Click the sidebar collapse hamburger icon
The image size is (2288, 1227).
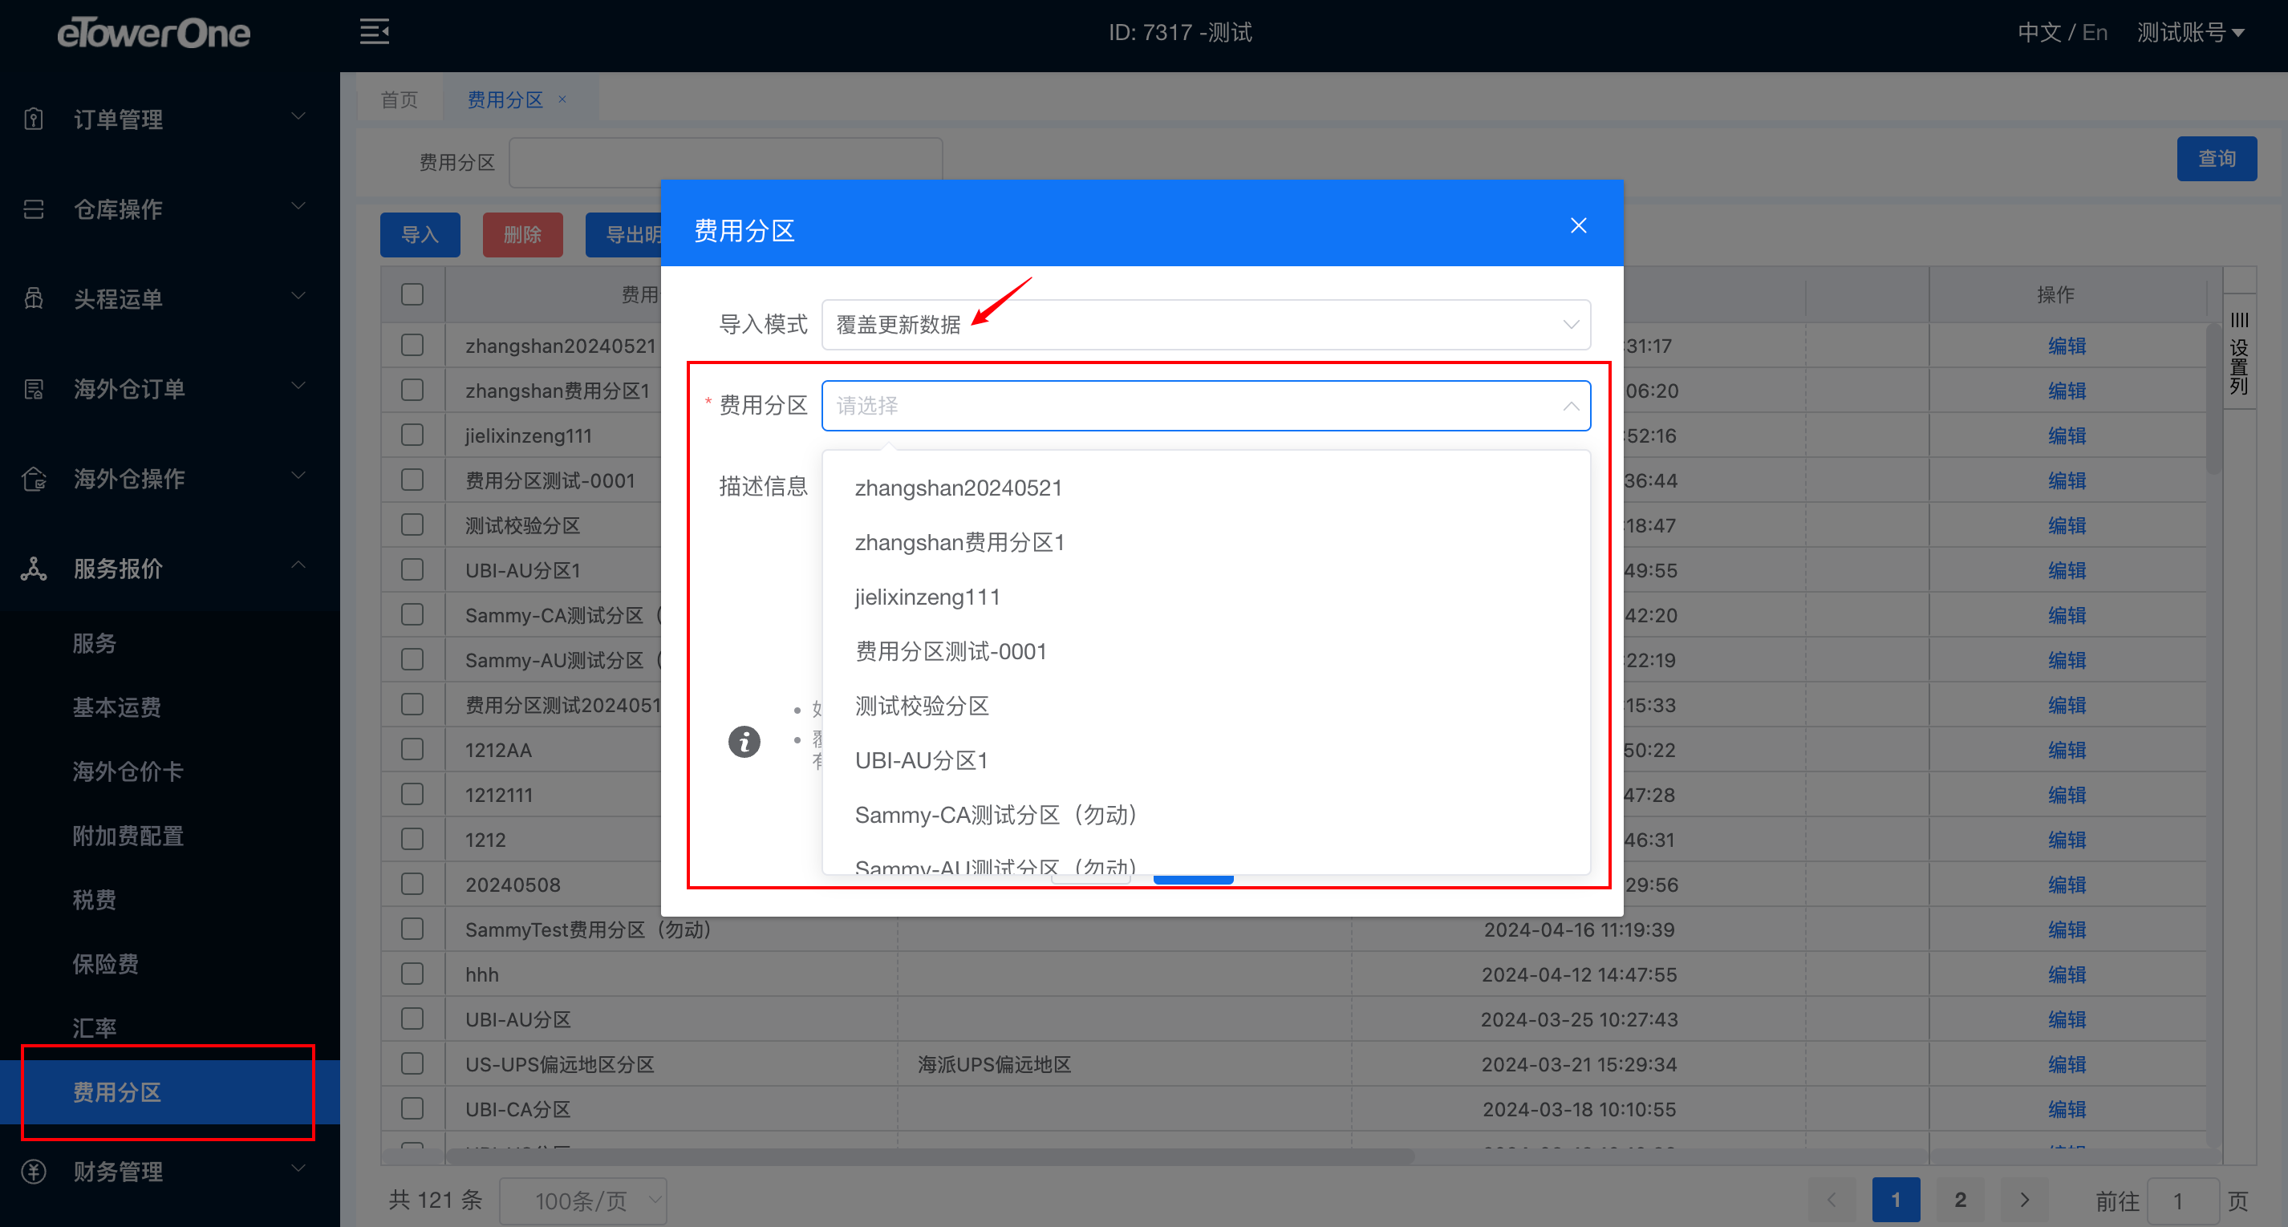coord(374,32)
